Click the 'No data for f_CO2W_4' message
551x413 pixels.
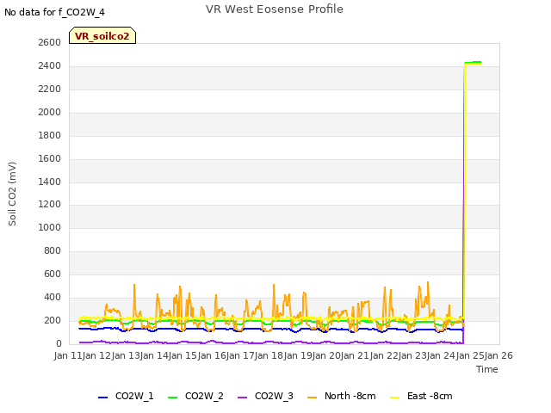pos(54,12)
